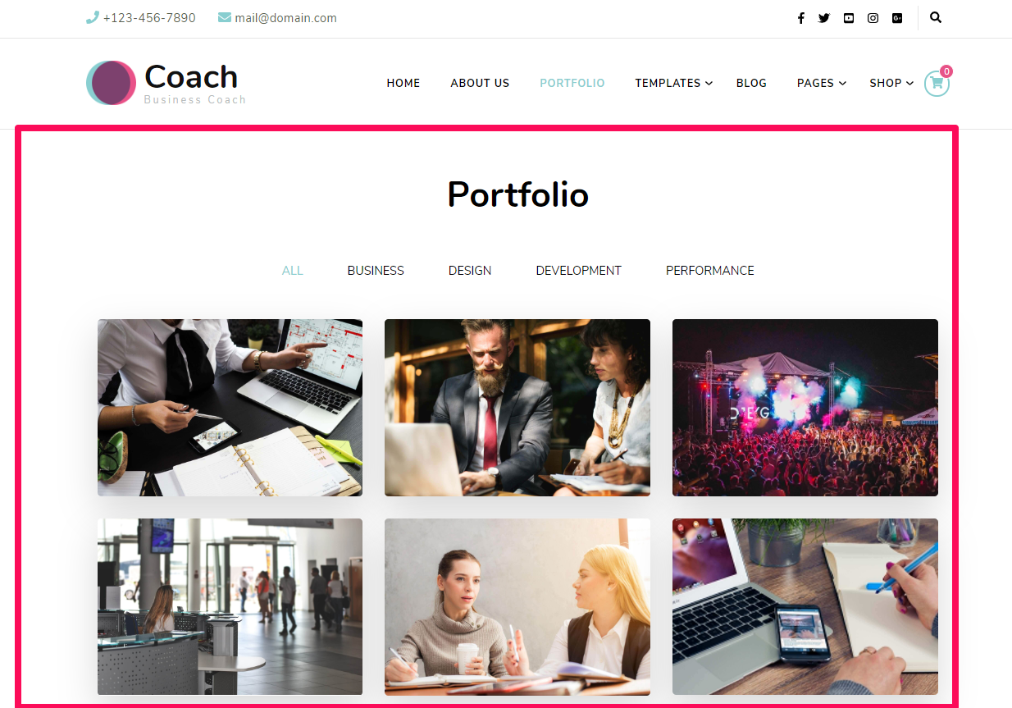1012x708 pixels.
Task: Open the Blog menu item
Action: pyautogui.click(x=751, y=83)
